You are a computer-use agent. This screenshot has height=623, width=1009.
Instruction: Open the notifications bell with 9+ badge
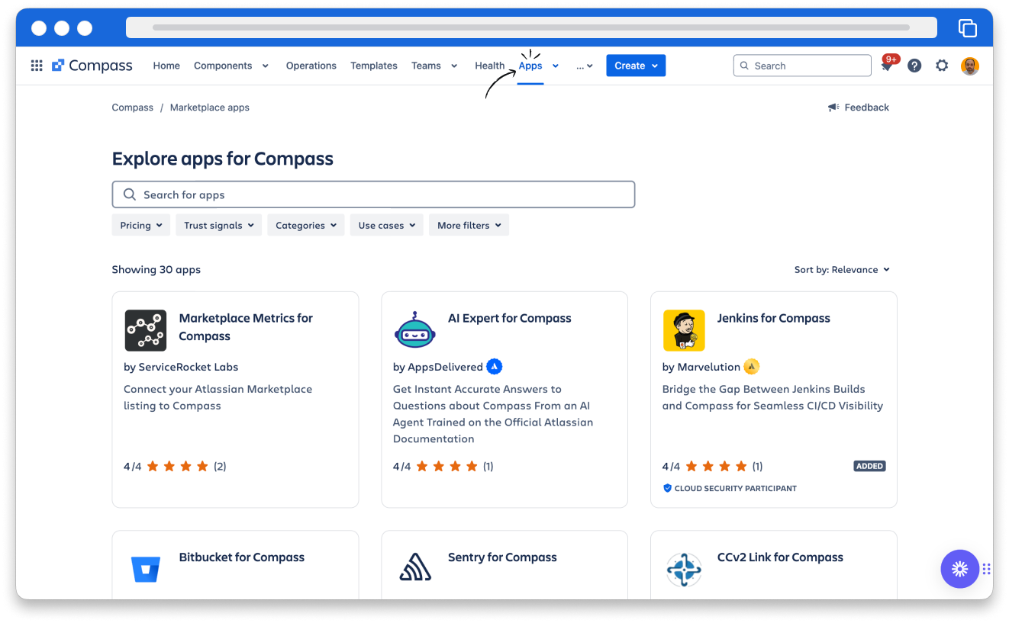tap(887, 66)
